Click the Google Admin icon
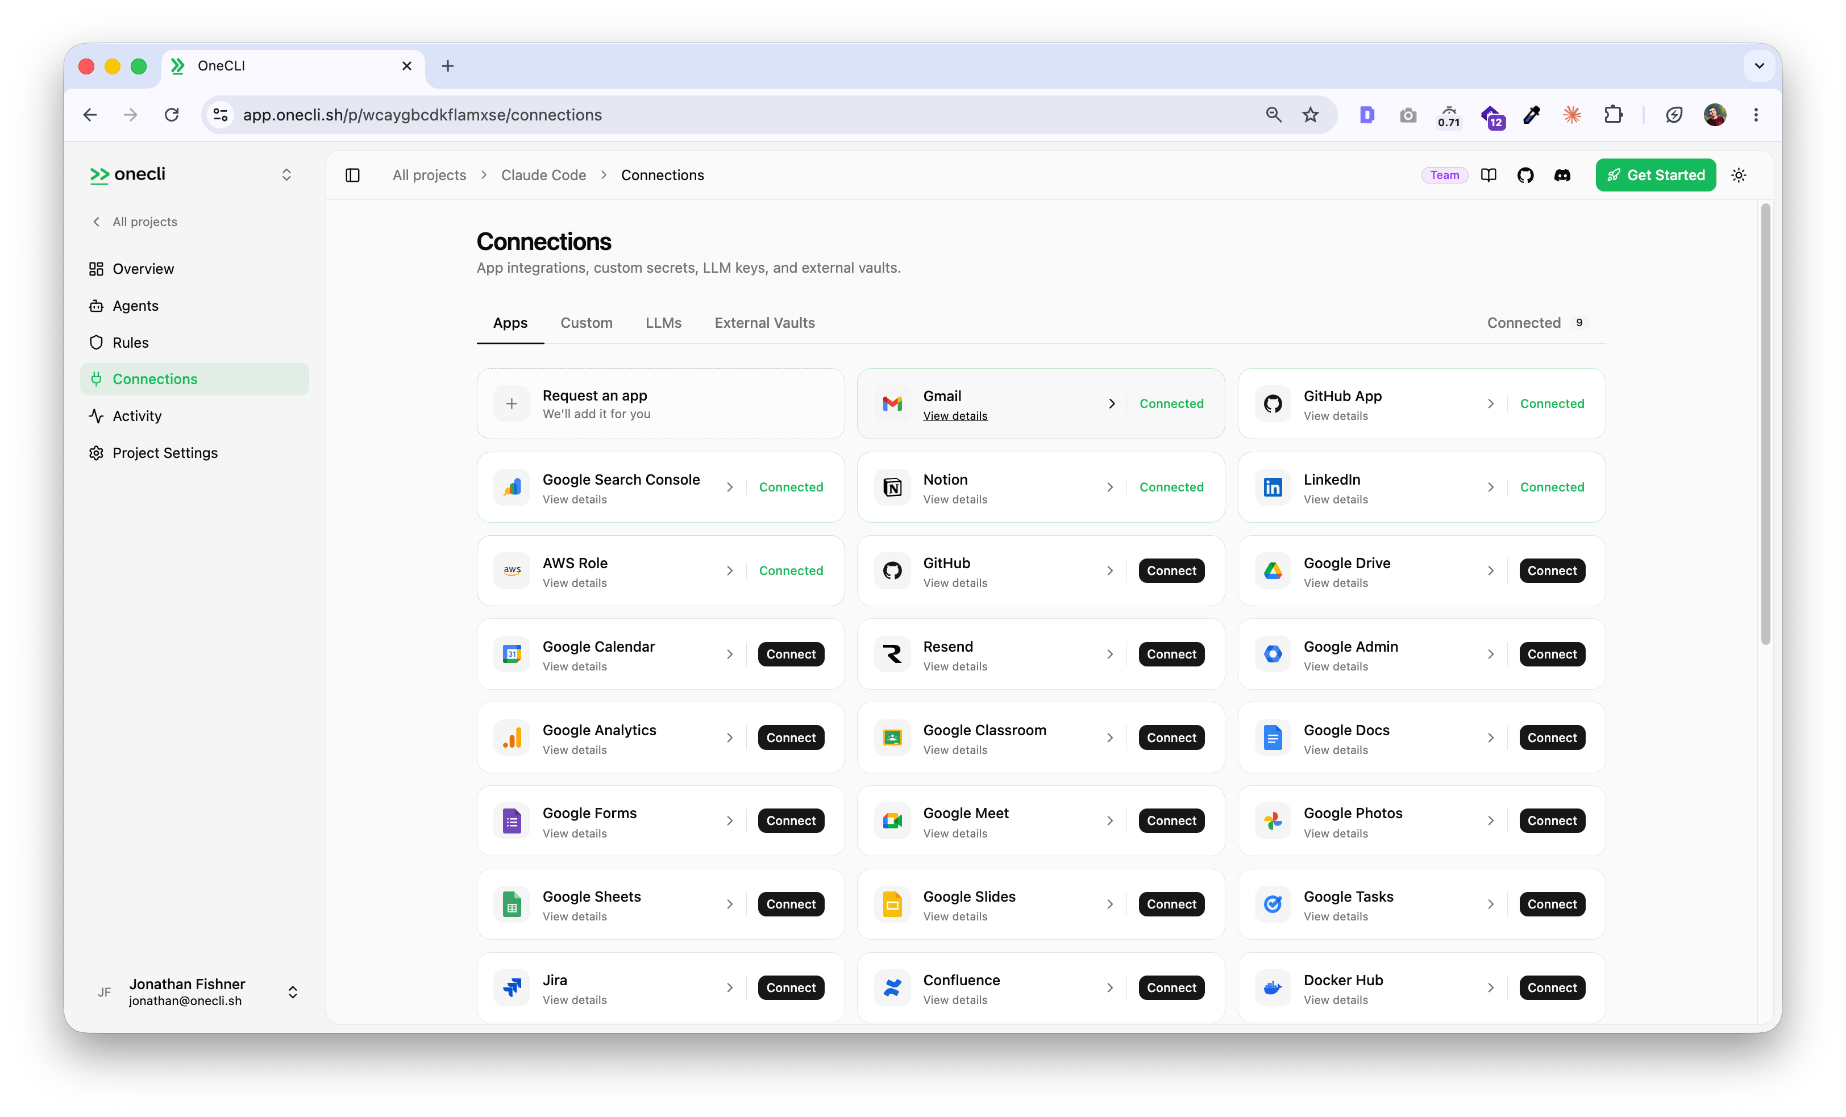Viewport: 1846px width, 1117px height. pos(1273,654)
